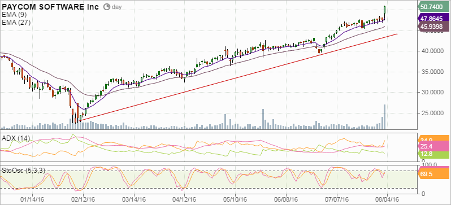Click the 12.8 ADX value tag
This screenshot has height=205, width=451.
[x=433, y=154]
